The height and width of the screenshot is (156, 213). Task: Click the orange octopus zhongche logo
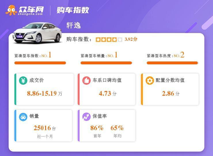click(x=11, y=10)
